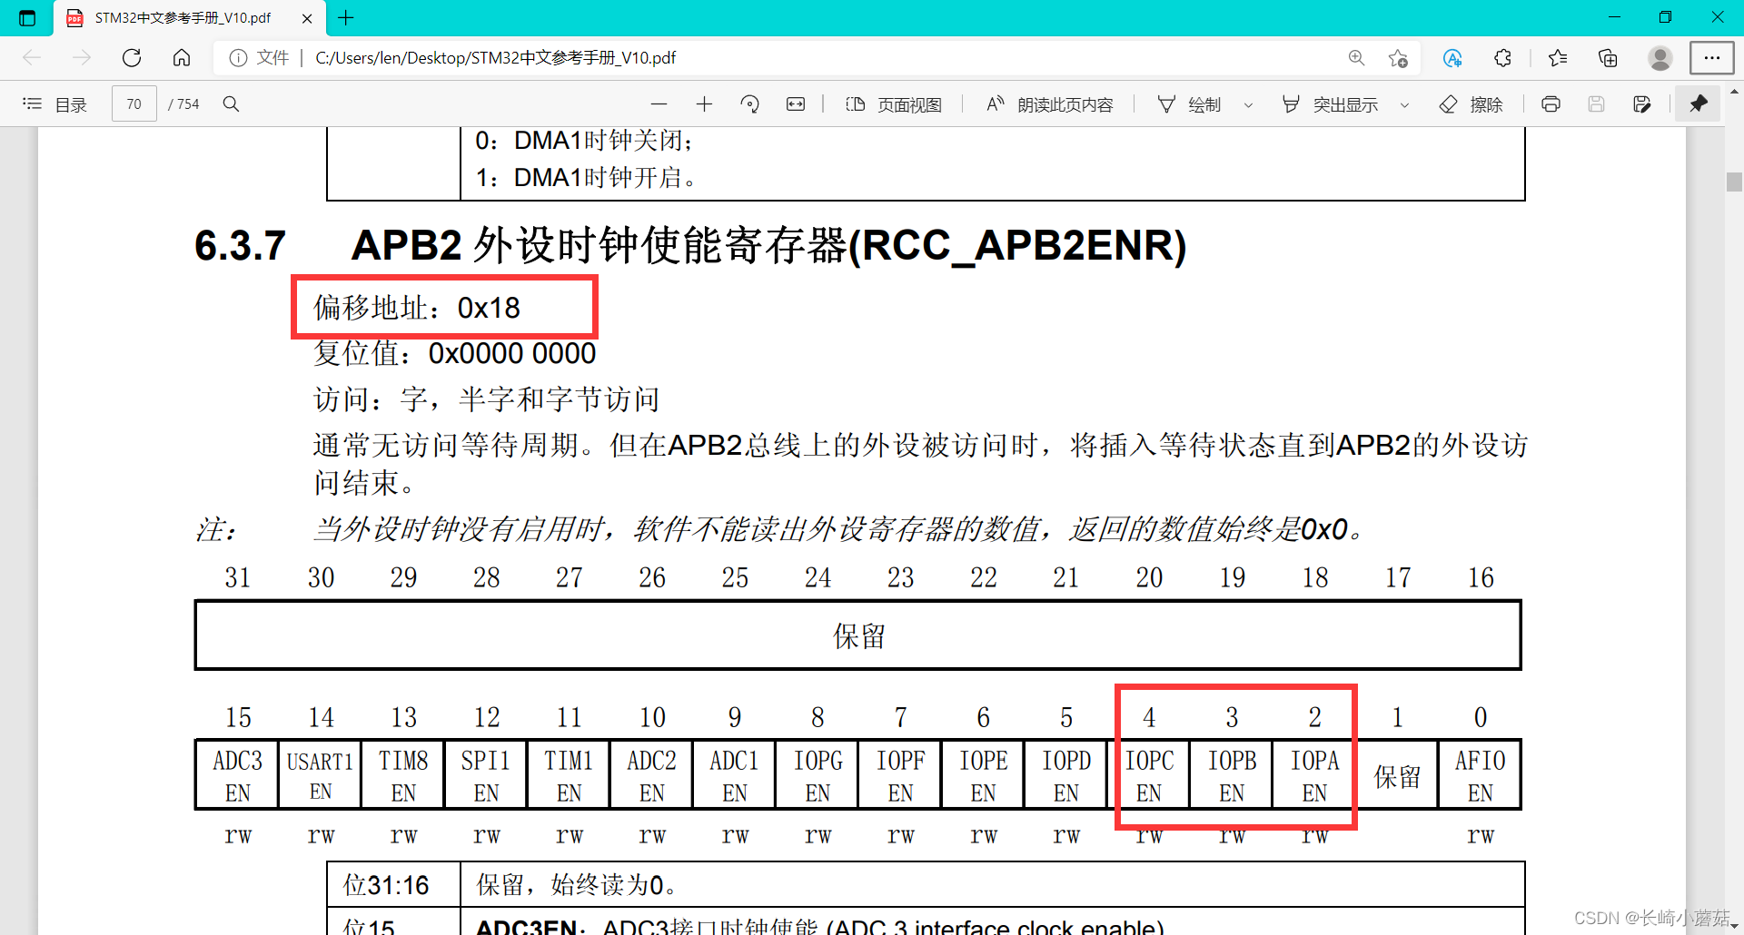This screenshot has width=1744, height=935.
Task: Open 页面视图 page view options
Action: tap(894, 104)
